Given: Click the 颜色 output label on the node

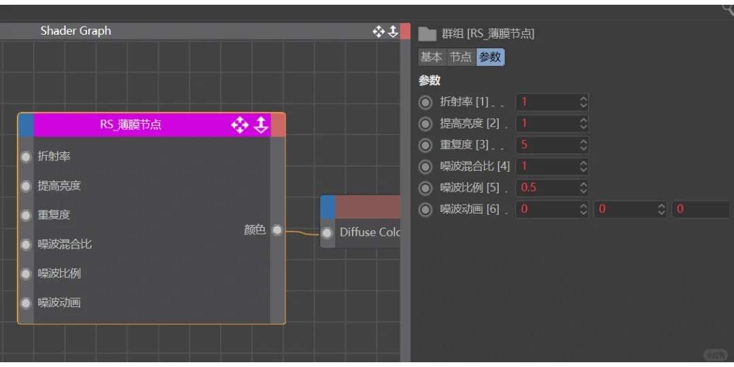Looking at the screenshot, I should (x=255, y=230).
